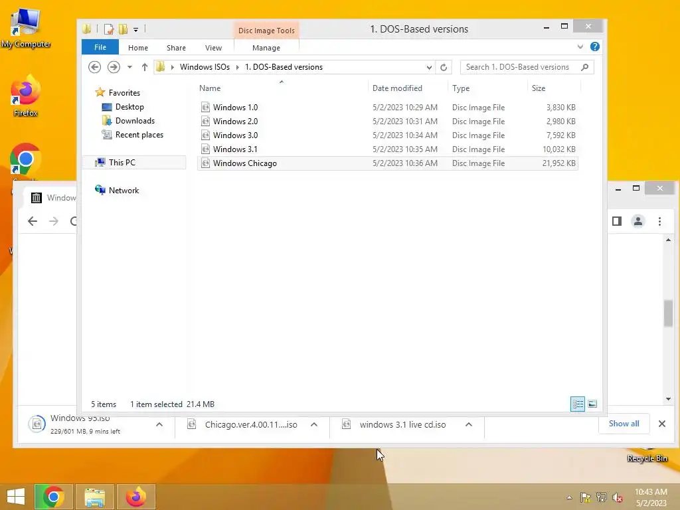The image size is (680, 510).
Task: Switch to the Home ribbon tab
Action: (138, 48)
